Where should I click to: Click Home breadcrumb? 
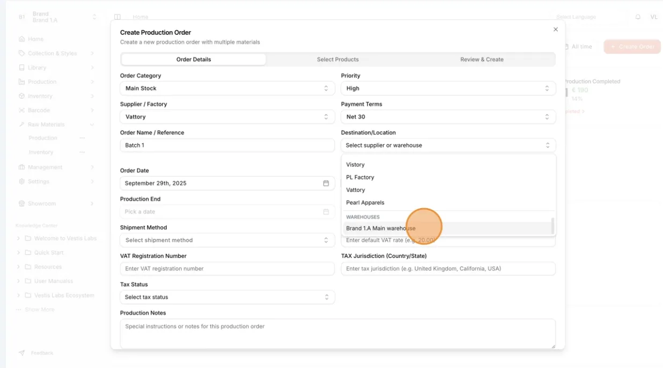(141, 17)
